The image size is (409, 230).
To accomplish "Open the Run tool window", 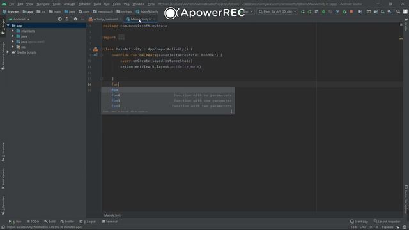I will point(15,222).
